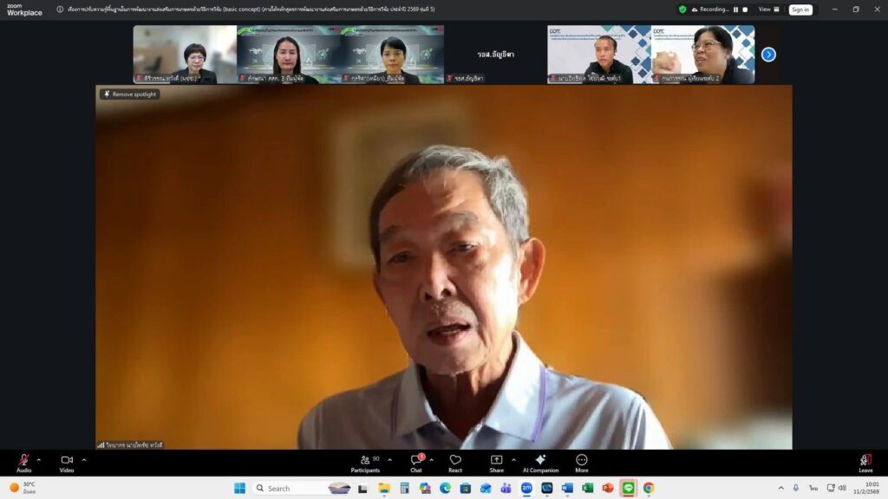Open the React emoji menu

455,460
